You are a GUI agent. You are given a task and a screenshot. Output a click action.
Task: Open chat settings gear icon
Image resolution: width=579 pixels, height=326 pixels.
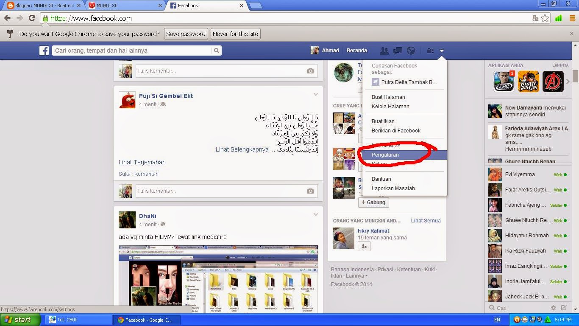pyautogui.click(x=553, y=308)
